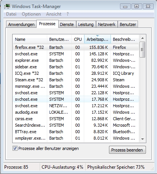Click 'Prozesse: 85' in status bar
The height and width of the screenshot is (174, 157).
(x=16, y=167)
